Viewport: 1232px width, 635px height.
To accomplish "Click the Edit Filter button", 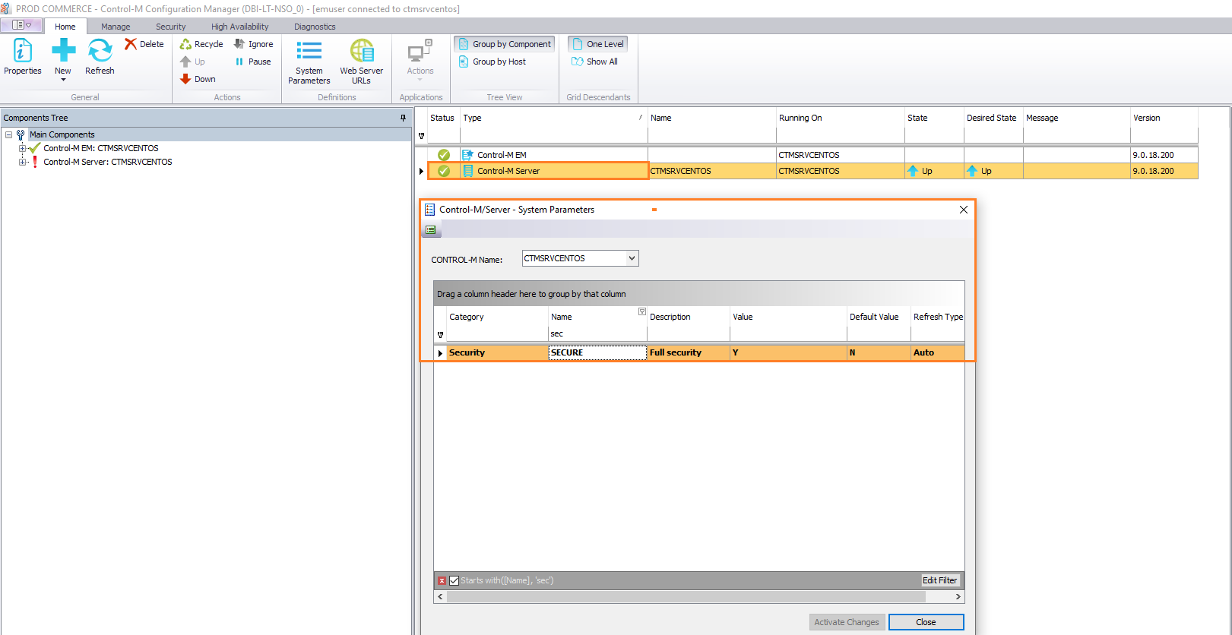I will (x=939, y=580).
